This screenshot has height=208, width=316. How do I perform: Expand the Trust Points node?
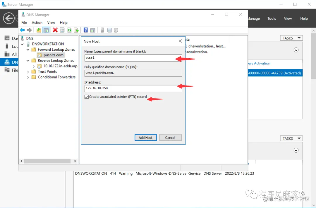[28, 71]
